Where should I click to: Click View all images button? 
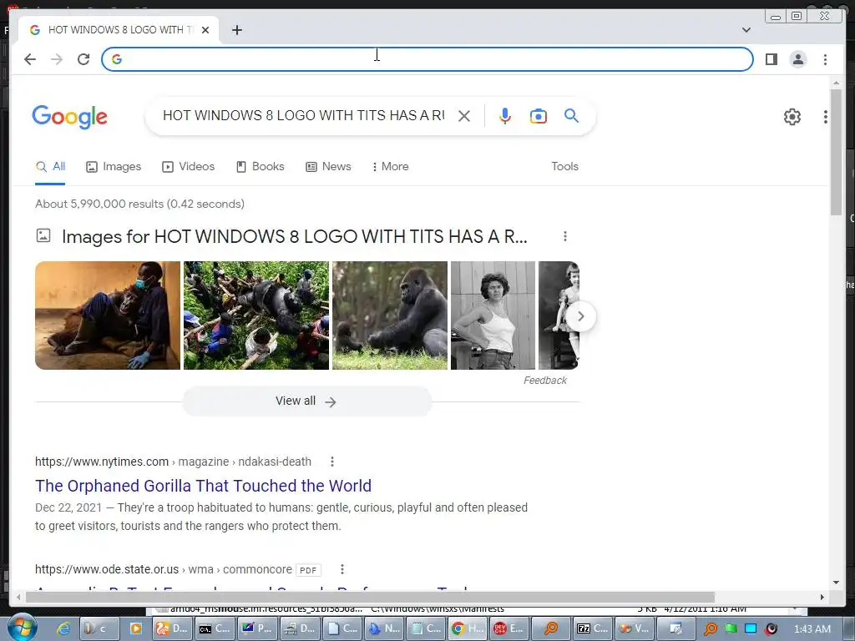pos(307,401)
